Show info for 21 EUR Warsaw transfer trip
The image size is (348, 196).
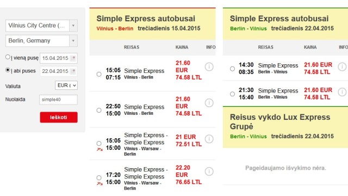[209, 139]
